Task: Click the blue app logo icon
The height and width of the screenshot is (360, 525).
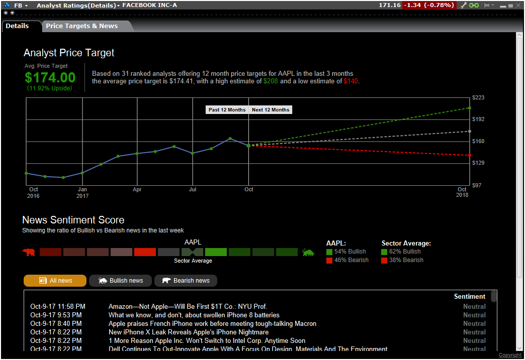Action: 7,5
